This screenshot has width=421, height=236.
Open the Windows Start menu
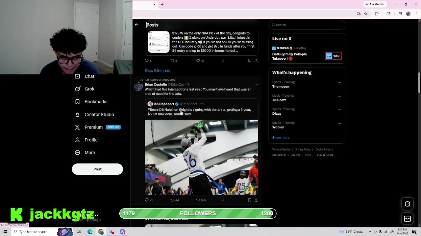point(5,232)
